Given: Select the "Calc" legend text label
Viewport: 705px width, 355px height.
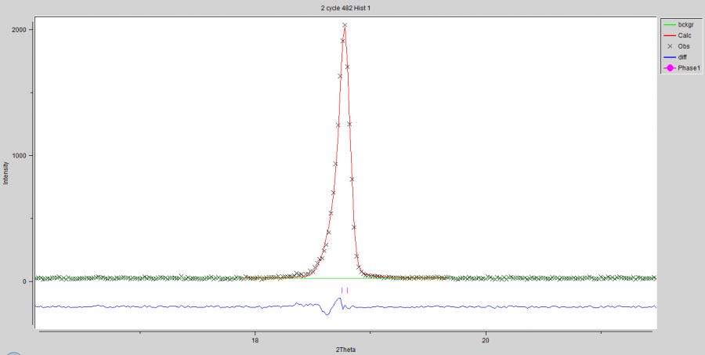Looking at the screenshot, I should click(x=685, y=35).
